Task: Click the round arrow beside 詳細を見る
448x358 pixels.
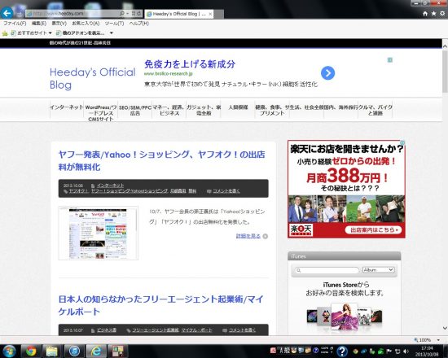Action: pos(266,236)
